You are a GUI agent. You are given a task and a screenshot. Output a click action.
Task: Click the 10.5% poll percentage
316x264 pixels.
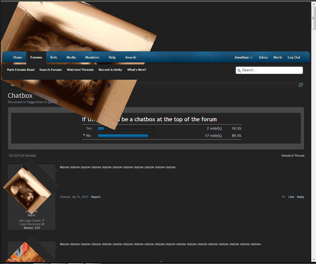pos(237,129)
